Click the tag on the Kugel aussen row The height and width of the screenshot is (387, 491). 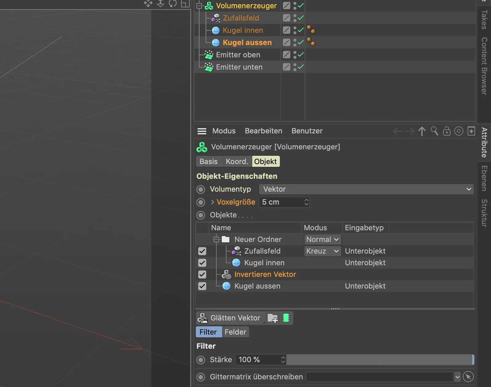(311, 42)
